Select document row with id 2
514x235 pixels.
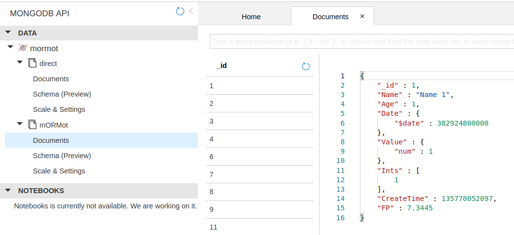[260, 103]
